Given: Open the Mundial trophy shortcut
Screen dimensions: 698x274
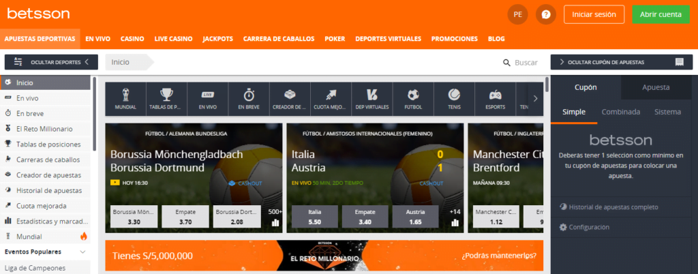Looking at the screenshot, I should (x=125, y=99).
